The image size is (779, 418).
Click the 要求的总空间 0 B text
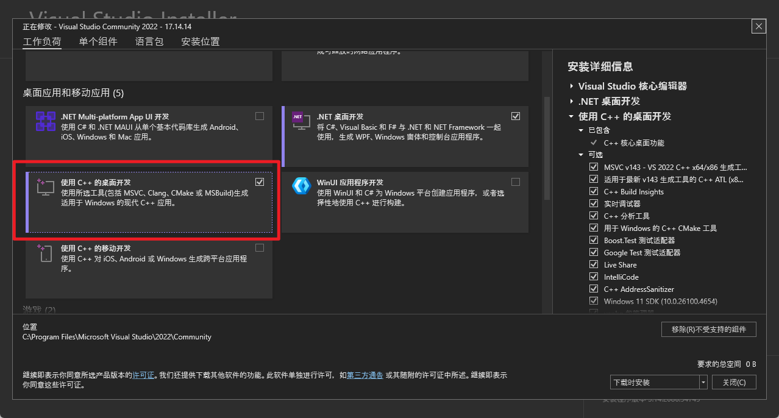pos(727,364)
